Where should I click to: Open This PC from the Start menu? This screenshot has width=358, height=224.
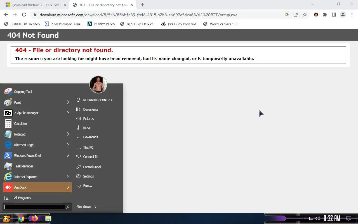tap(88, 147)
